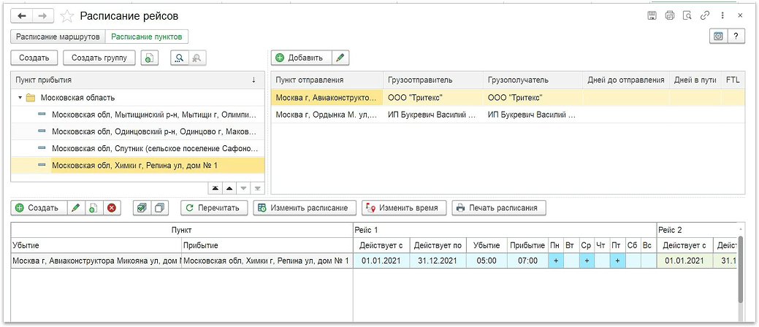Click the Добавить button
The width and height of the screenshot is (759, 327).
tap(301, 58)
